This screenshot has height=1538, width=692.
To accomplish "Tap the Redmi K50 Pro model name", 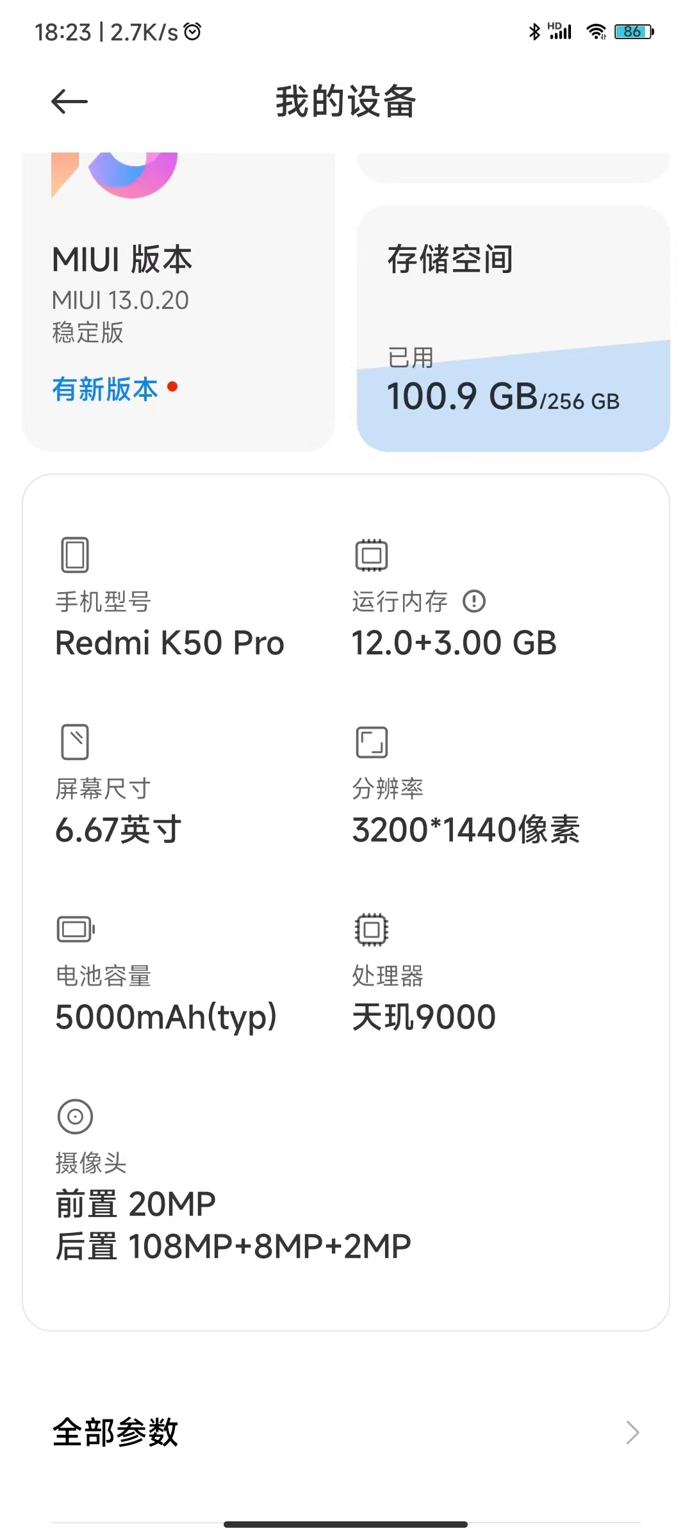I will [x=170, y=643].
